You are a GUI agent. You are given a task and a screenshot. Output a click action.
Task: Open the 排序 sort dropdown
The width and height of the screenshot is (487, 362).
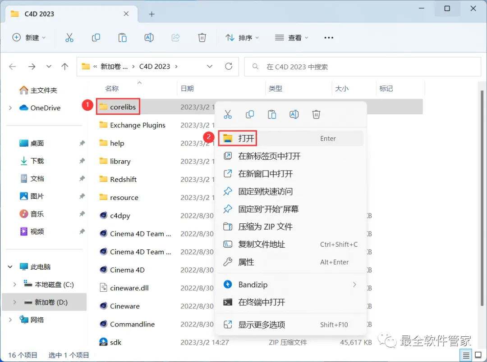click(242, 37)
